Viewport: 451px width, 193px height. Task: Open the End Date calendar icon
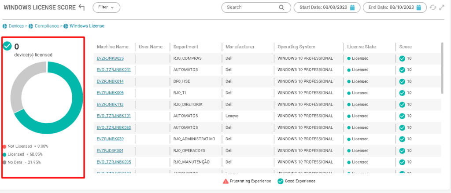point(419,7)
